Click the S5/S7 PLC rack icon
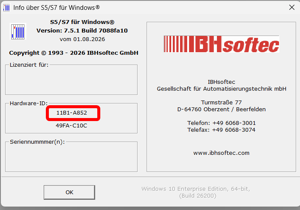This screenshot has height=210, width=300. pos(18,31)
